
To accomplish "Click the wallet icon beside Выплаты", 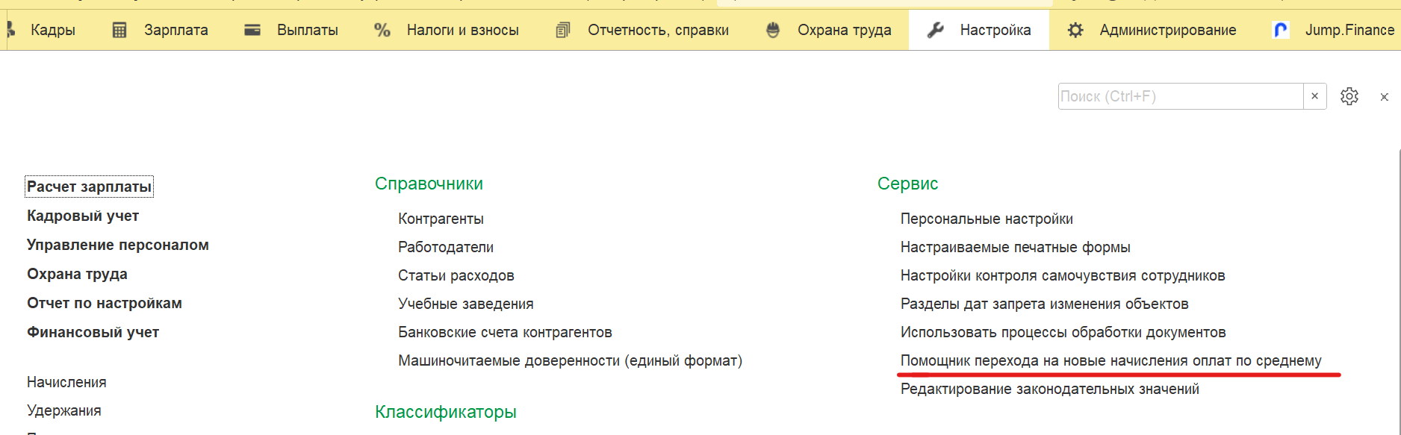I will [x=252, y=30].
